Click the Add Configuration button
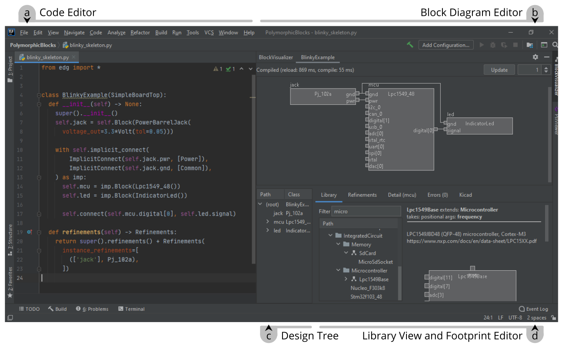 coord(445,45)
